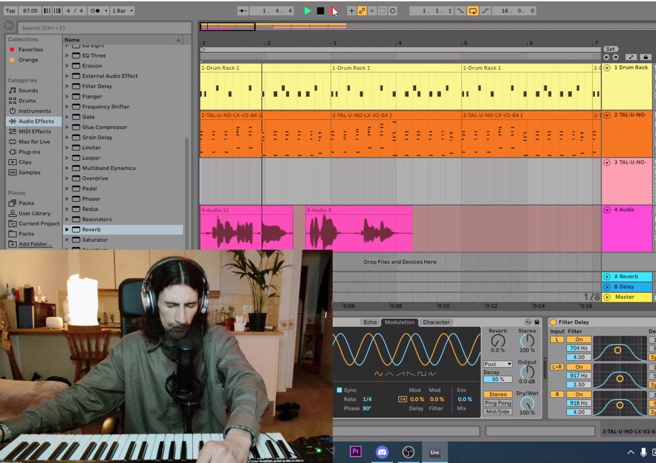The width and height of the screenshot is (656, 463).
Task: Switch to the Character tab
Action: point(436,322)
